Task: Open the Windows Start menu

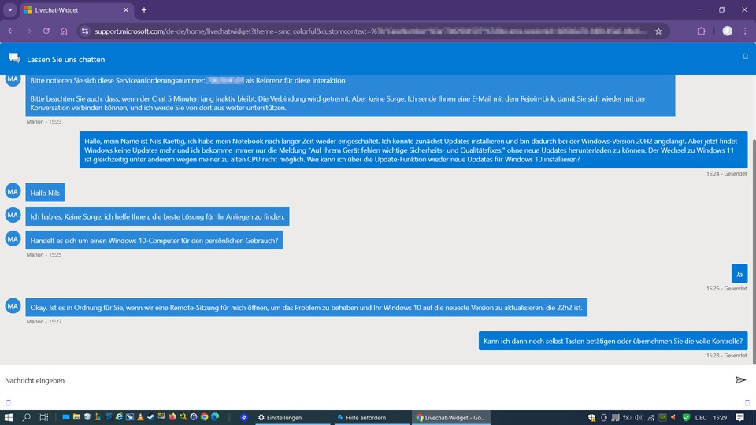Action: [x=9, y=417]
